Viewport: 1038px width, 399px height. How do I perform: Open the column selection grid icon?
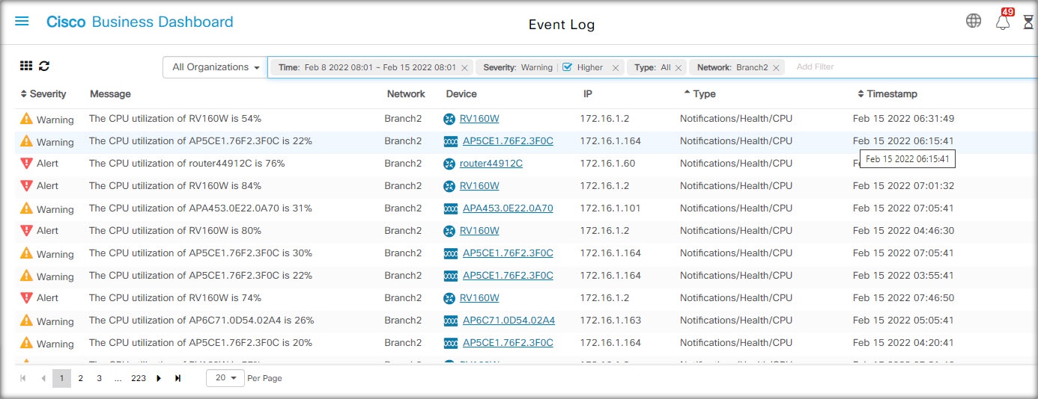(x=26, y=66)
